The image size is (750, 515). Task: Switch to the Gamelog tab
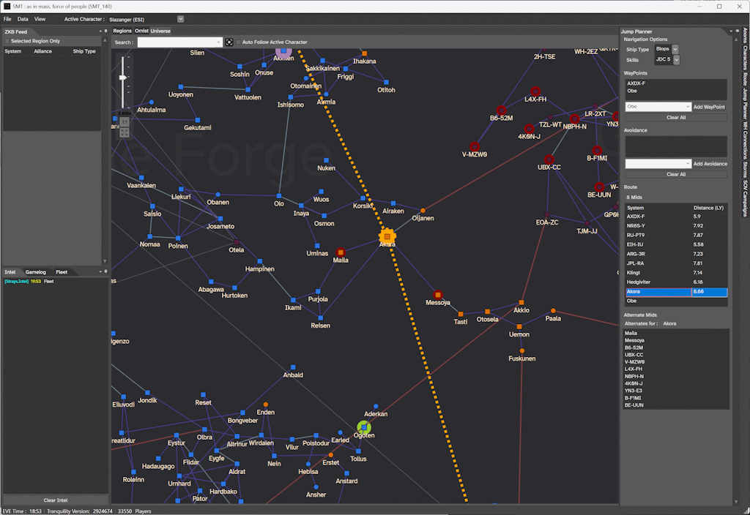pos(35,272)
